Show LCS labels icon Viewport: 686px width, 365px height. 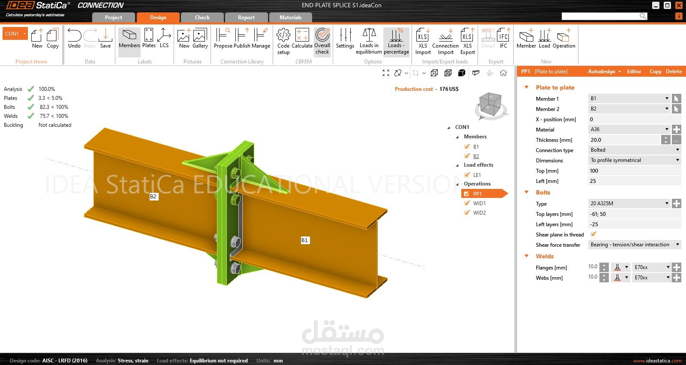coord(164,39)
